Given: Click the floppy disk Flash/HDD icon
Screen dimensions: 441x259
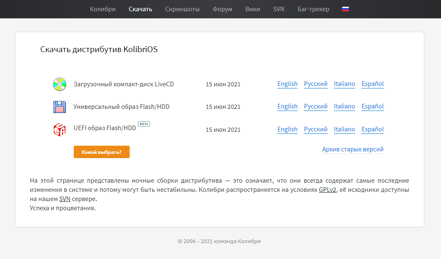Looking at the screenshot, I should click(60, 107).
